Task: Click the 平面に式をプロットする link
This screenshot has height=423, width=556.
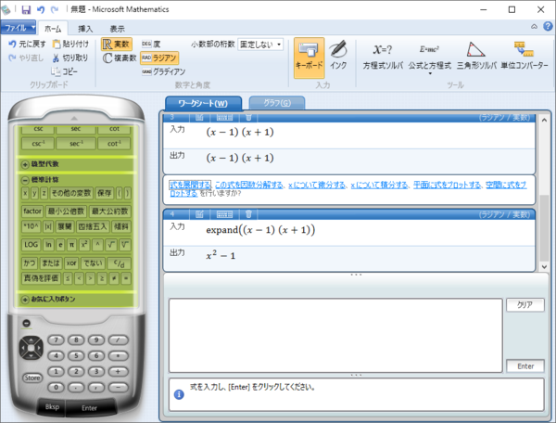Action: tap(448, 185)
